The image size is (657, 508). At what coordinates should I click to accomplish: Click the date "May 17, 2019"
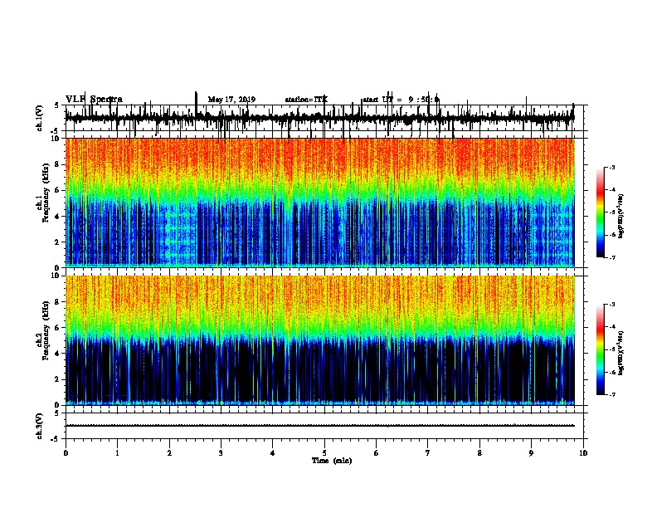point(231,100)
